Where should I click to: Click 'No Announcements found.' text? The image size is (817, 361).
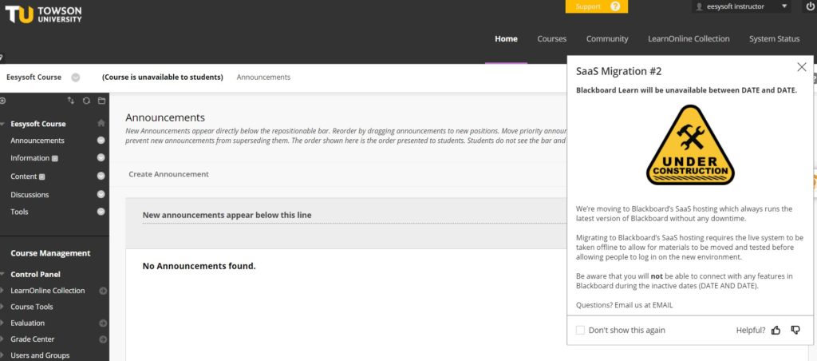[x=199, y=266]
